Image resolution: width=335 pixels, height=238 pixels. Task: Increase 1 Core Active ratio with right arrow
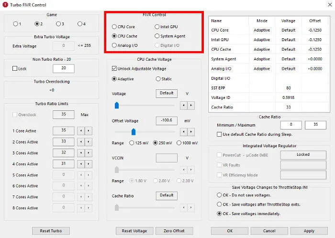point(89,131)
